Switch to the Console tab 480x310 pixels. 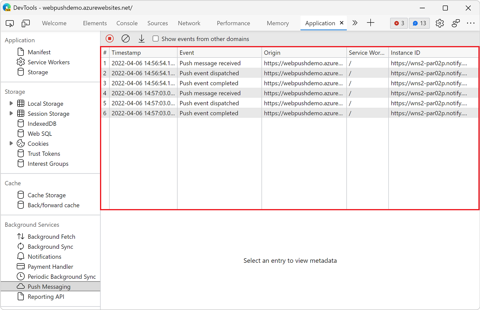(127, 23)
